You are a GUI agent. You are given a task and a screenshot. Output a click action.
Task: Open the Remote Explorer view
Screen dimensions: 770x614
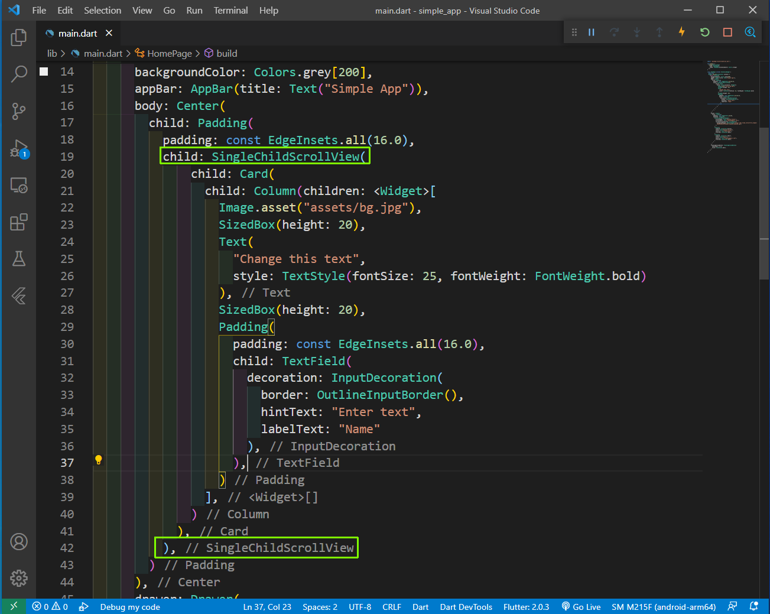[x=19, y=186]
